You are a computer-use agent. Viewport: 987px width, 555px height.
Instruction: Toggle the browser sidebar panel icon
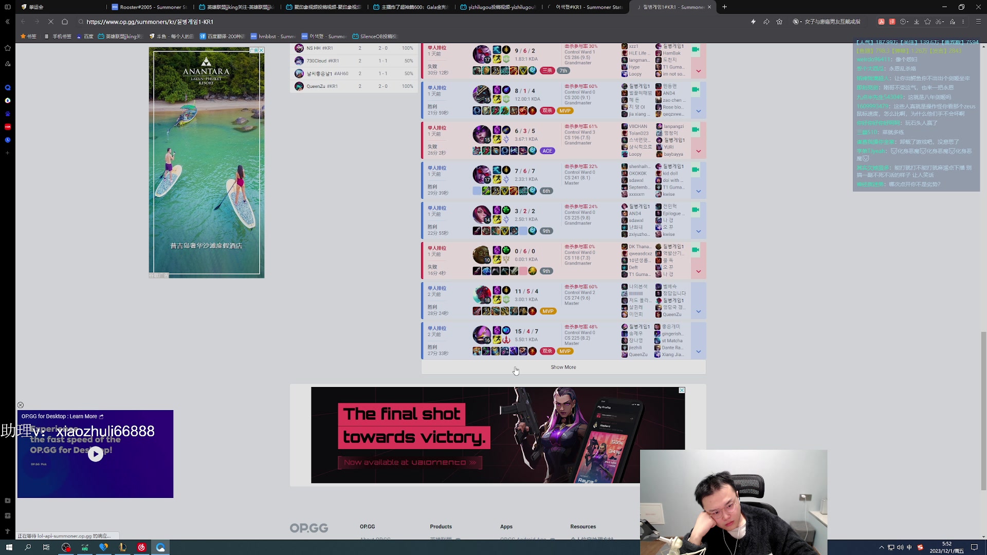[8, 7]
